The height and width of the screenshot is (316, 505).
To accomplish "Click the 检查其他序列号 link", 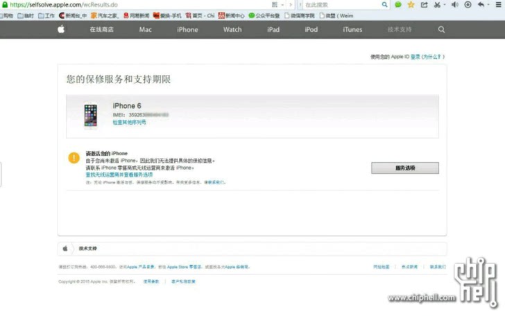I will 130,122.
